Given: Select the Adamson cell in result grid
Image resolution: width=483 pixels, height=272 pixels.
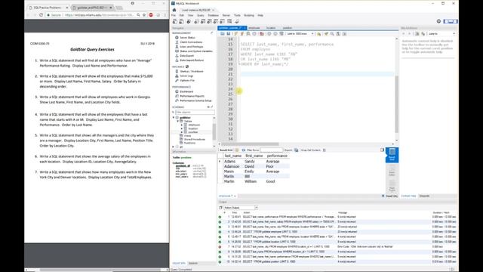Looking at the screenshot, I should 233,166.
